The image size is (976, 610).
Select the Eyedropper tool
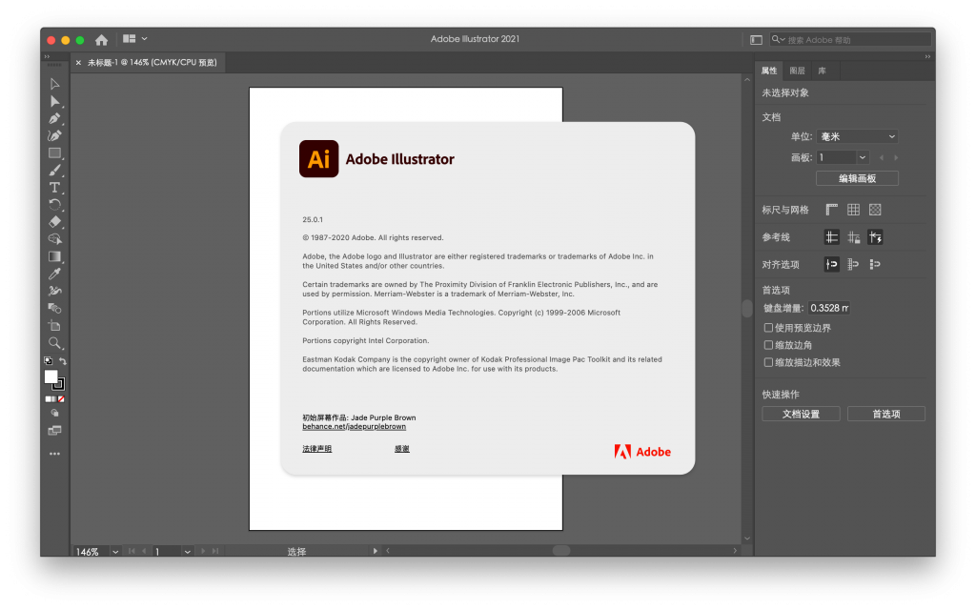click(x=54, y=274)
